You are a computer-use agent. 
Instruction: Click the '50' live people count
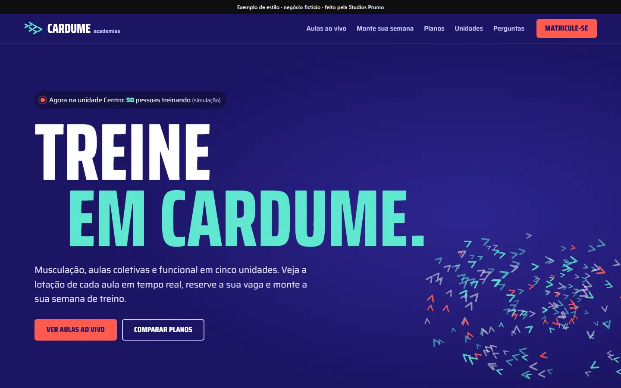130,100
